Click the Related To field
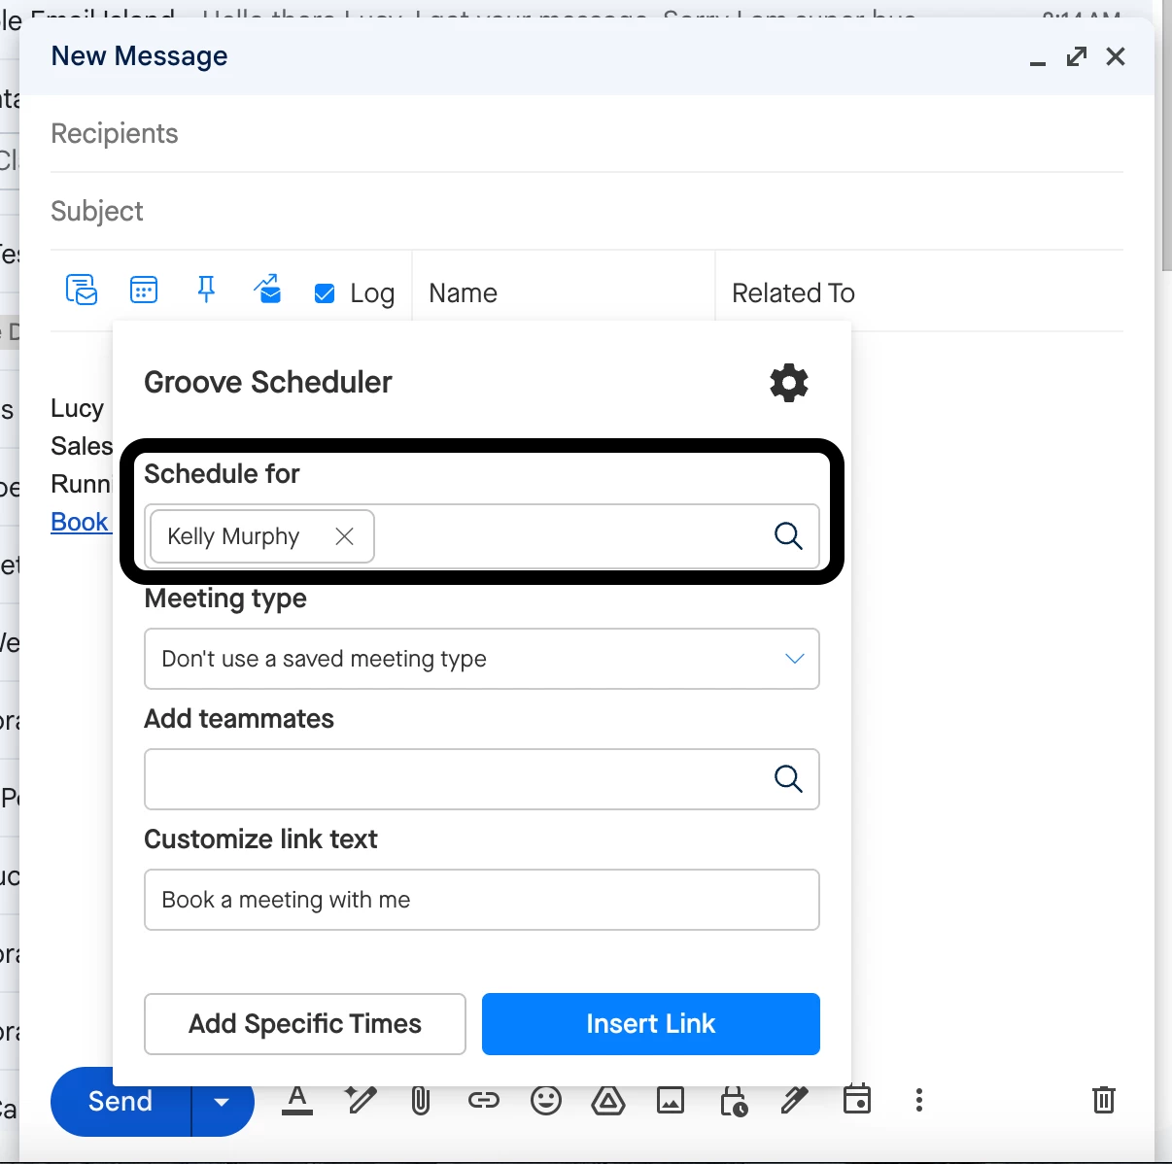Viewport: 1172px width, 1164px height. click(x=919, y=293)
